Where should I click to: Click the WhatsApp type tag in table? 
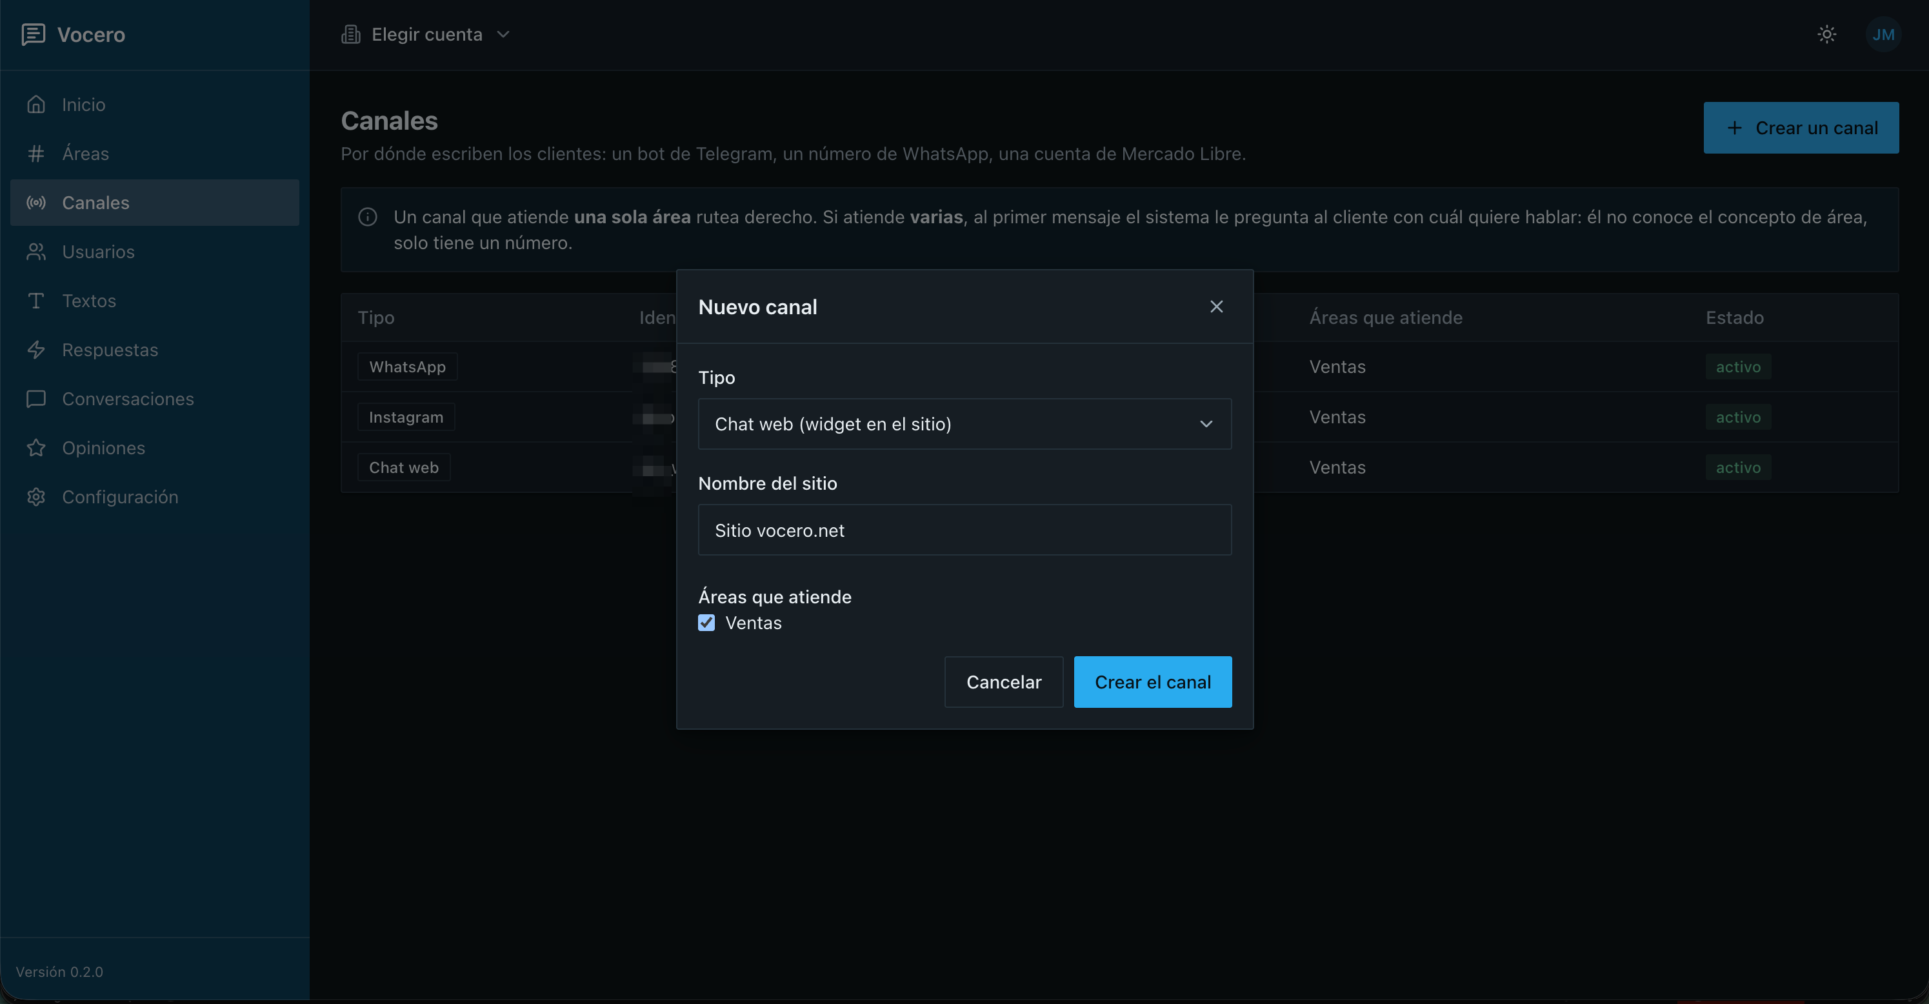coord(407,367)
